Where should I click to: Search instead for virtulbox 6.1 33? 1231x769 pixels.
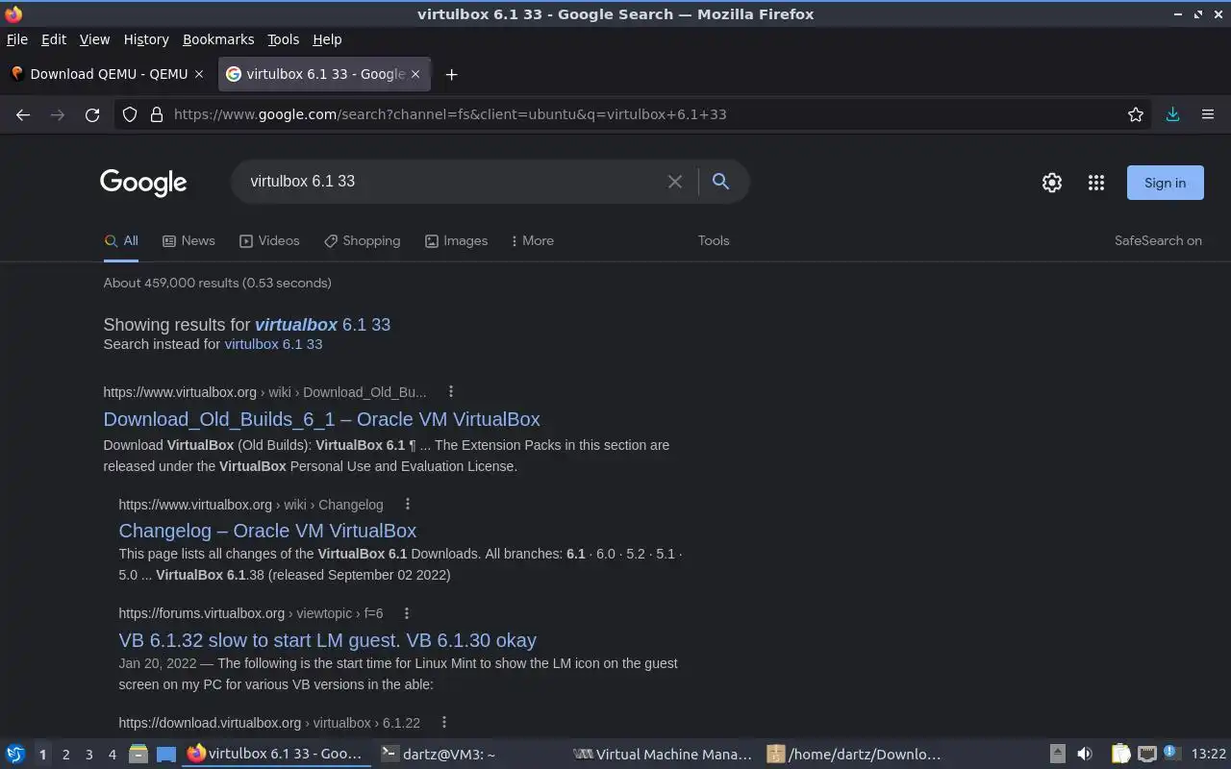(273, 344)
